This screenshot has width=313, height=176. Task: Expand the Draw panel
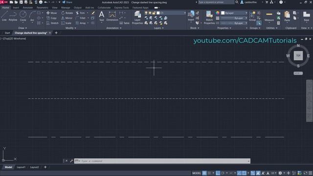(x=22, y=28)
